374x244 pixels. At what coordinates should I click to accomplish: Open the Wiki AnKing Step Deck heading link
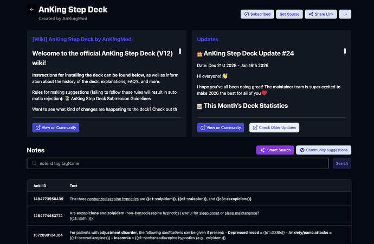[x=81, y=39]
